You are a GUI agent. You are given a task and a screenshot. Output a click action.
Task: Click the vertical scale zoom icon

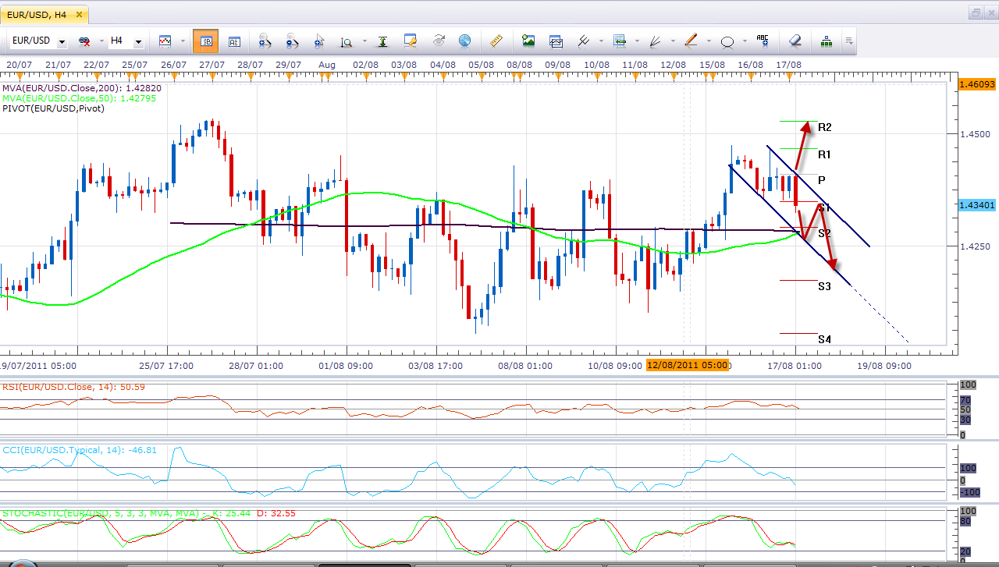[346, 41]
